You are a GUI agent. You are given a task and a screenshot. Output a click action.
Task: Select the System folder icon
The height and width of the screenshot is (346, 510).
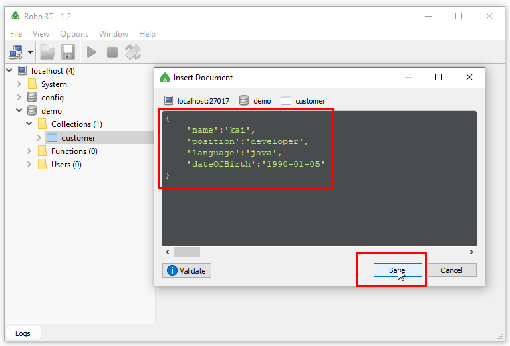32,84
